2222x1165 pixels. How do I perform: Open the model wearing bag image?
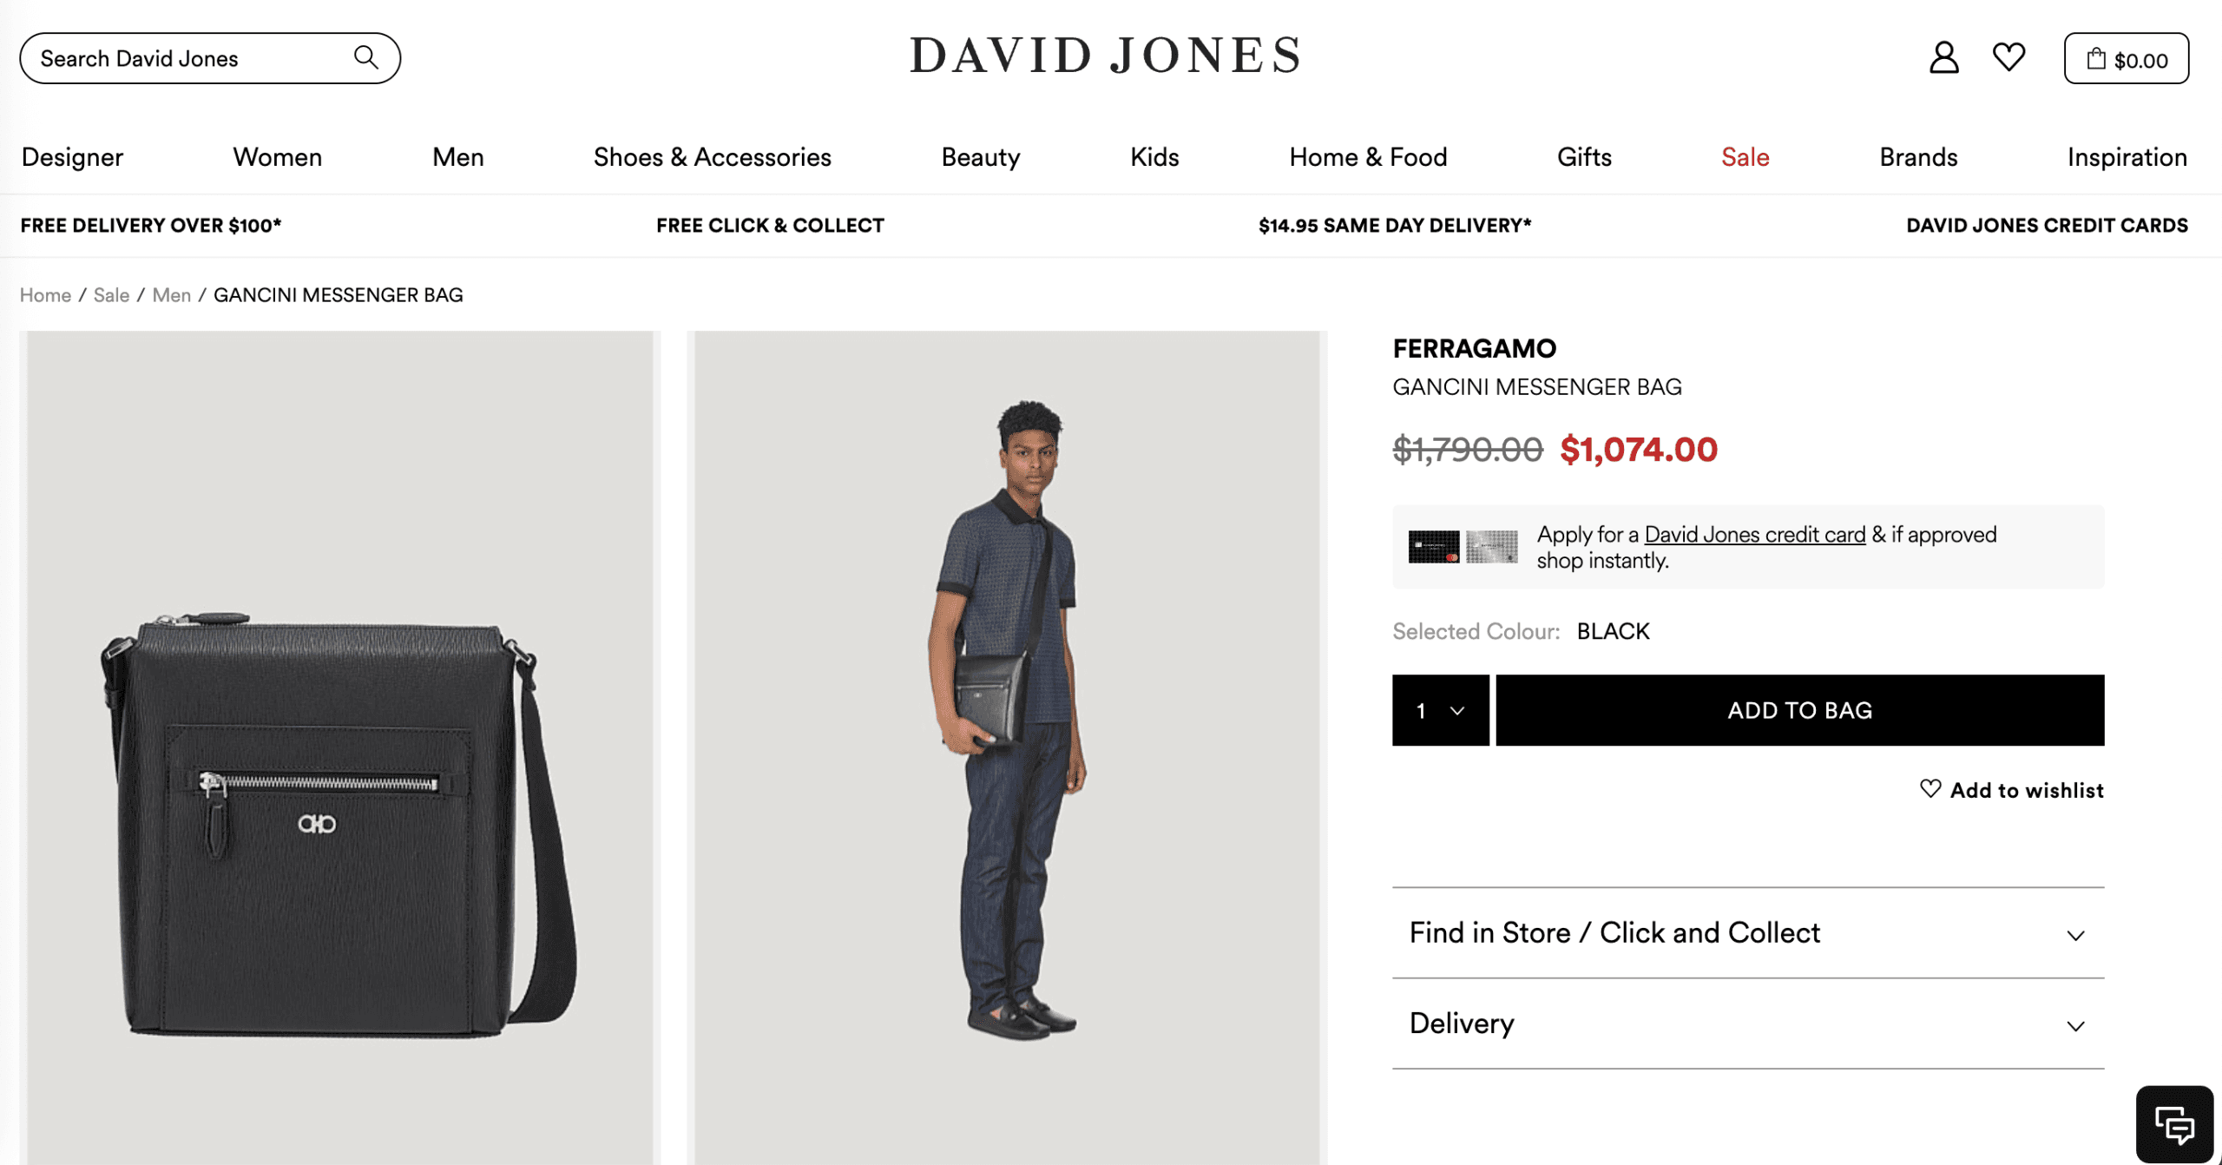(x=1007, y=747)
